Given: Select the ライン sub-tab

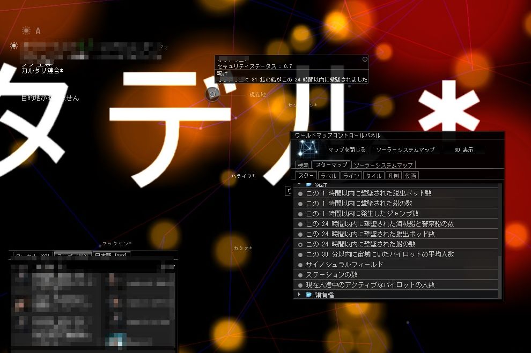Looking at the screenshot, I should coord(351,176).
